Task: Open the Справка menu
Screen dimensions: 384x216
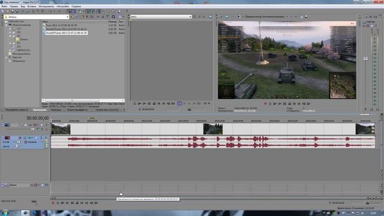Action: coord(76,7)
